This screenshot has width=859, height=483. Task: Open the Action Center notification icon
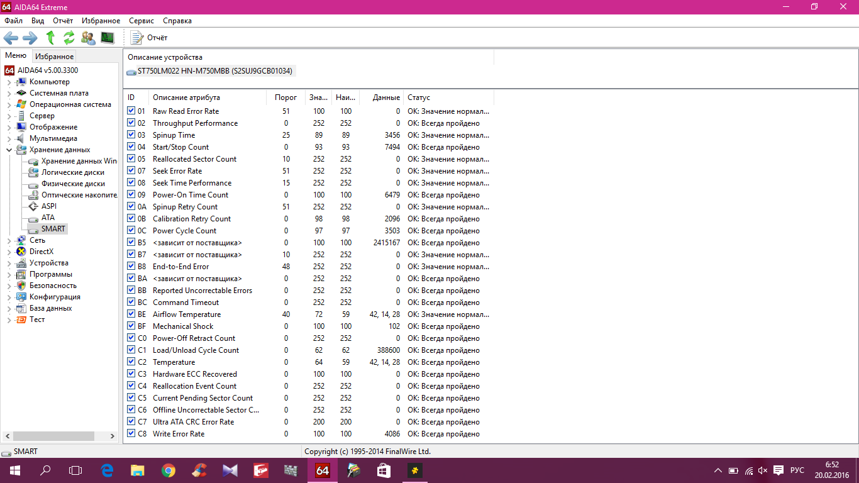(x=778, y=470)
